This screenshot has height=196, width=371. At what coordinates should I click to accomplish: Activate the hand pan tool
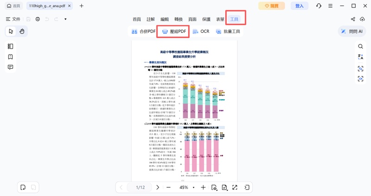pyautogui.click(x=22, y=31)
